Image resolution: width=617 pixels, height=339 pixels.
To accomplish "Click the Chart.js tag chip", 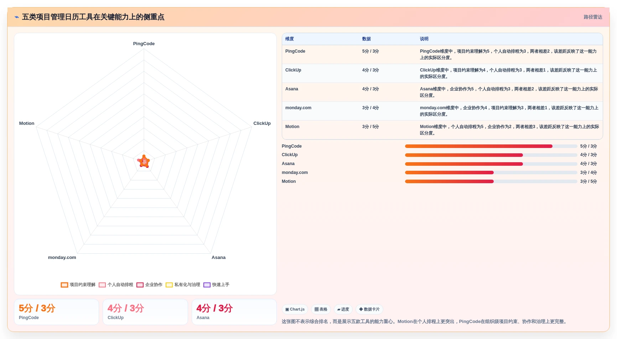I will [x=295, y=309].
